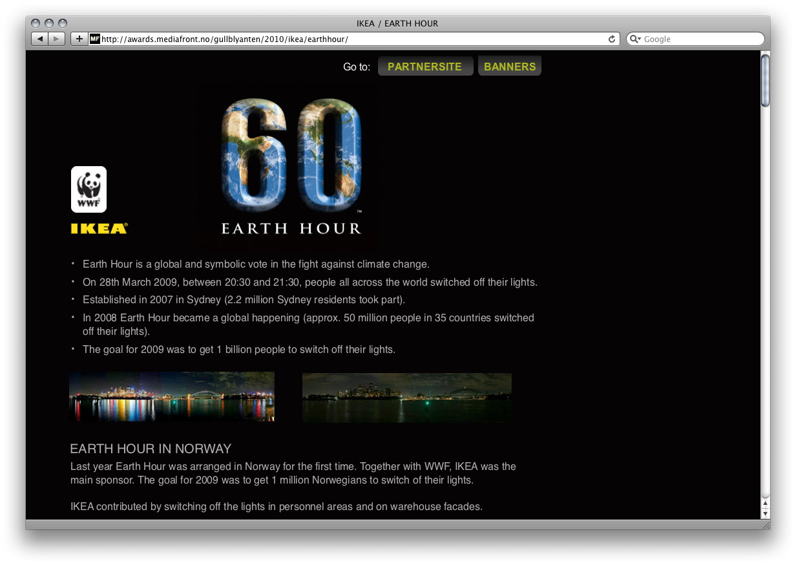Close the window with the first title bar button

pos(36,23)
